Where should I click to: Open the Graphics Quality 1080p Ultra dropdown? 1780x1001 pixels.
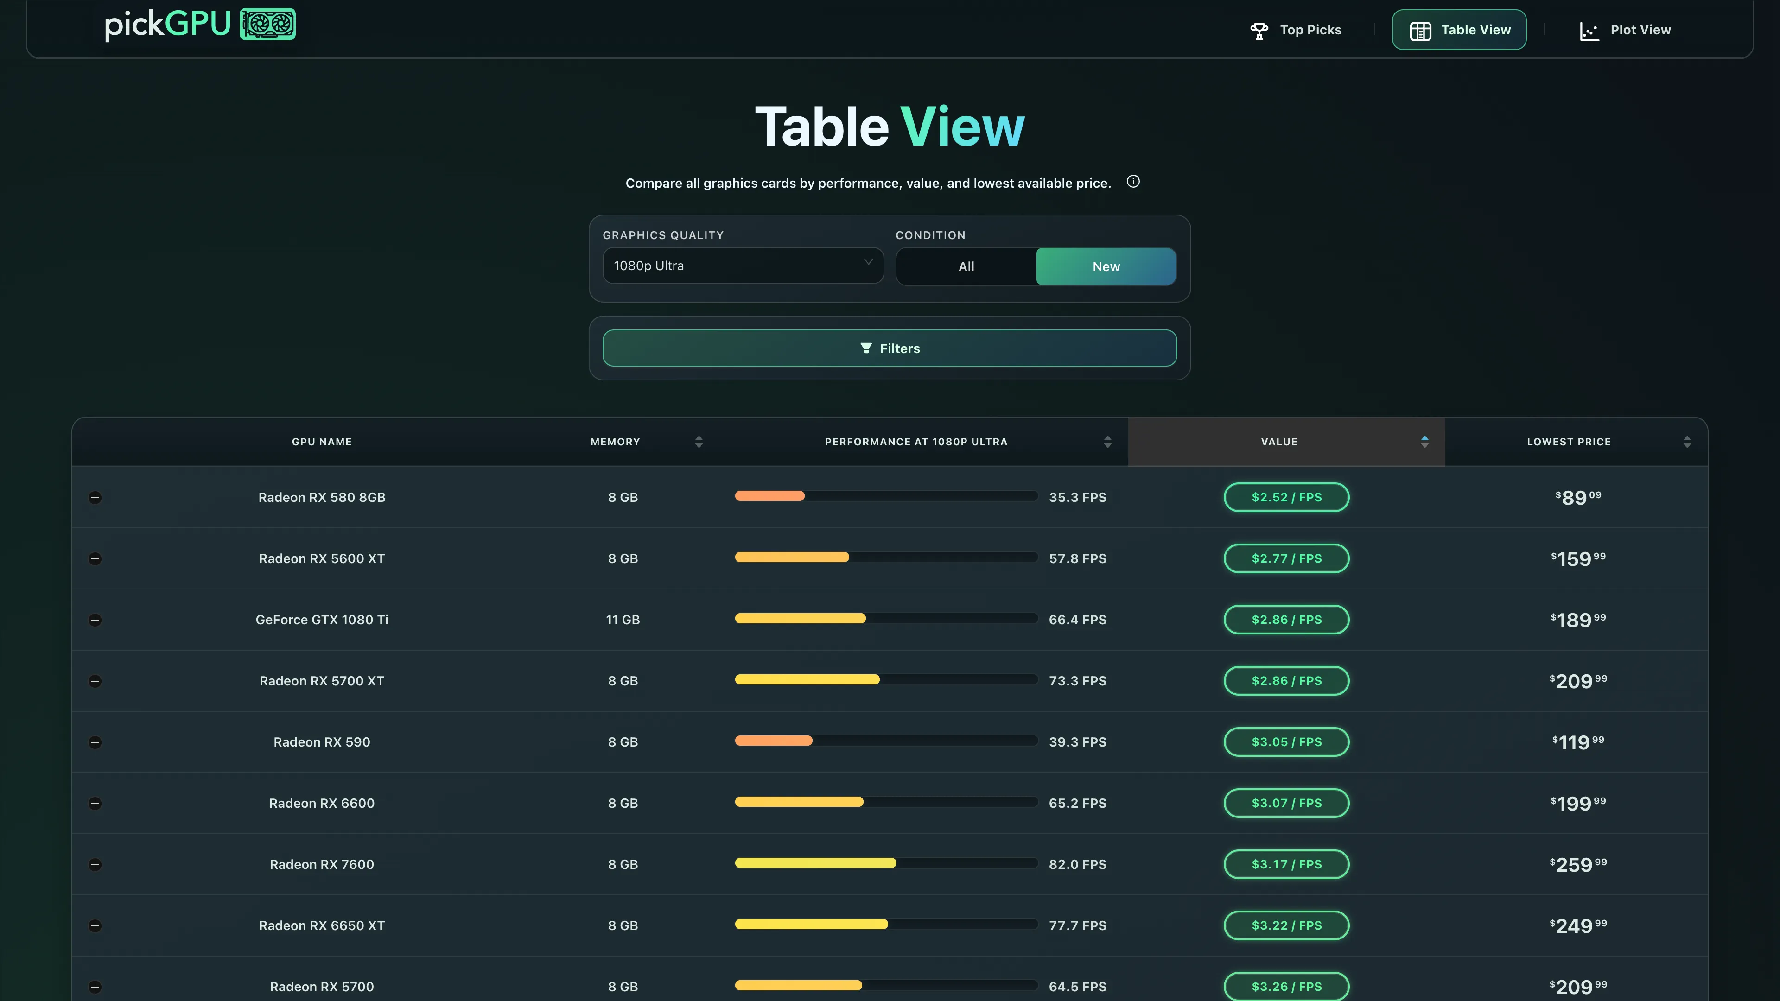[743, 266]
